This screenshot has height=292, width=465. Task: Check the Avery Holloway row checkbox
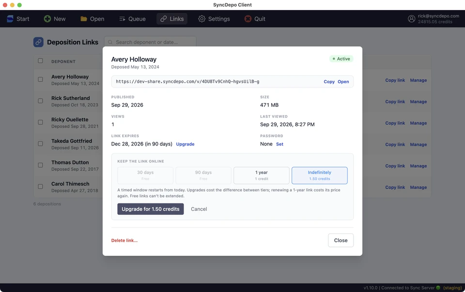tap(40, 79)
